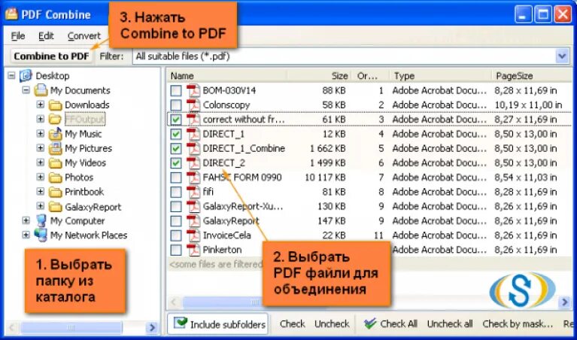
Task: Expand the My Music folder node
Action: [x=41, y=134]
